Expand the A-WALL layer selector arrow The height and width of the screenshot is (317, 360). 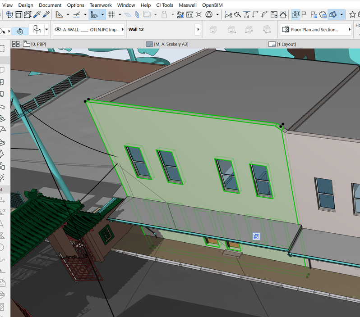click(x=122, y=30)
